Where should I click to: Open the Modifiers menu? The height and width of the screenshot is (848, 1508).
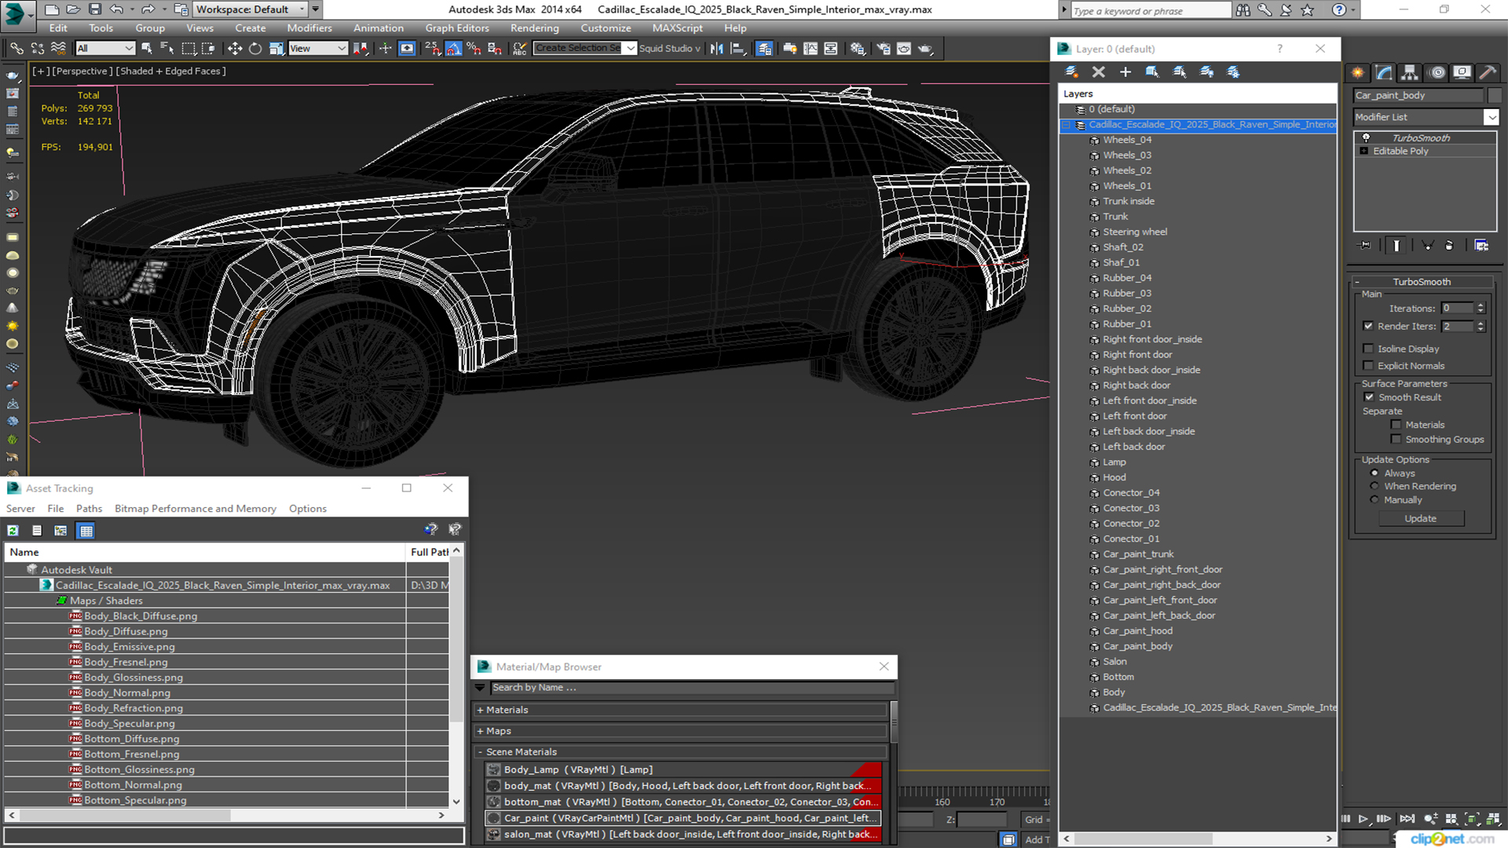pyautogui.click(x=309, y=28)
